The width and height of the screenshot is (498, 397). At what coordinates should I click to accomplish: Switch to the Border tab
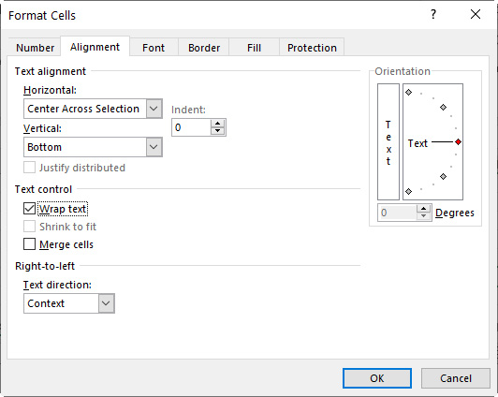[x=204, y=48]
